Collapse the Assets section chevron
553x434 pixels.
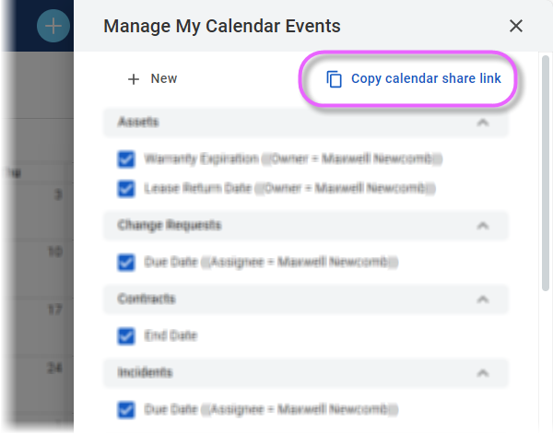click(483, 123)
